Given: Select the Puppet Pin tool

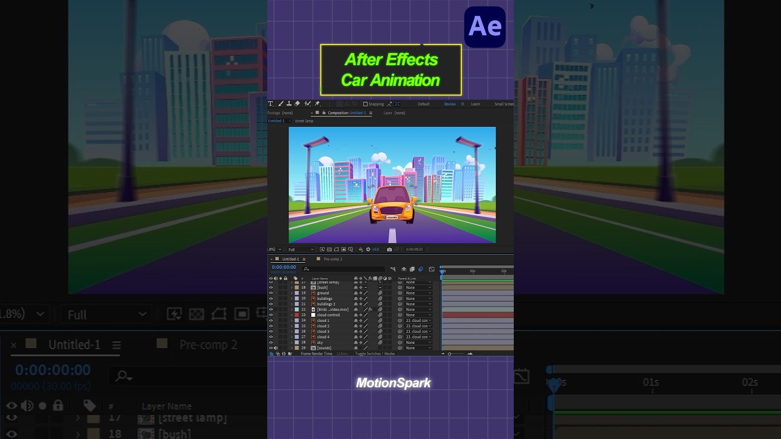Looking at the screenshot, I should (x=317, y=104).
